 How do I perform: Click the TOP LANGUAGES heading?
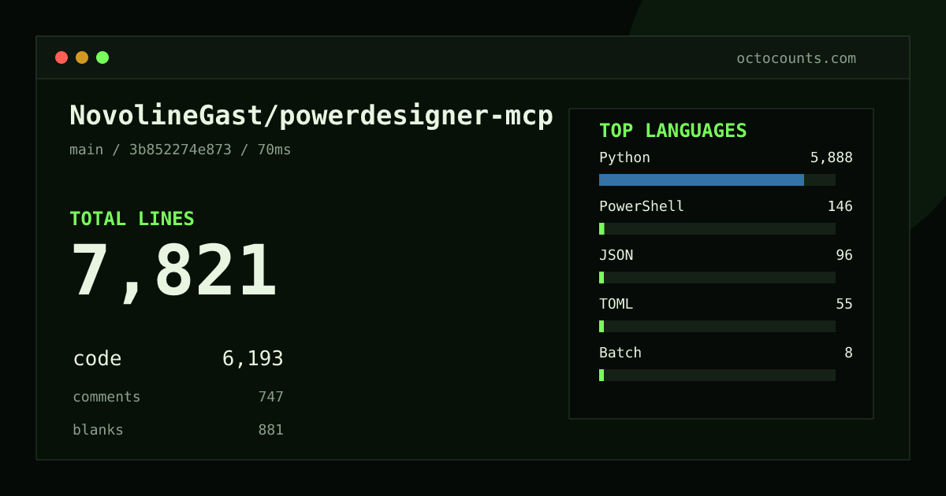[673, 131]
